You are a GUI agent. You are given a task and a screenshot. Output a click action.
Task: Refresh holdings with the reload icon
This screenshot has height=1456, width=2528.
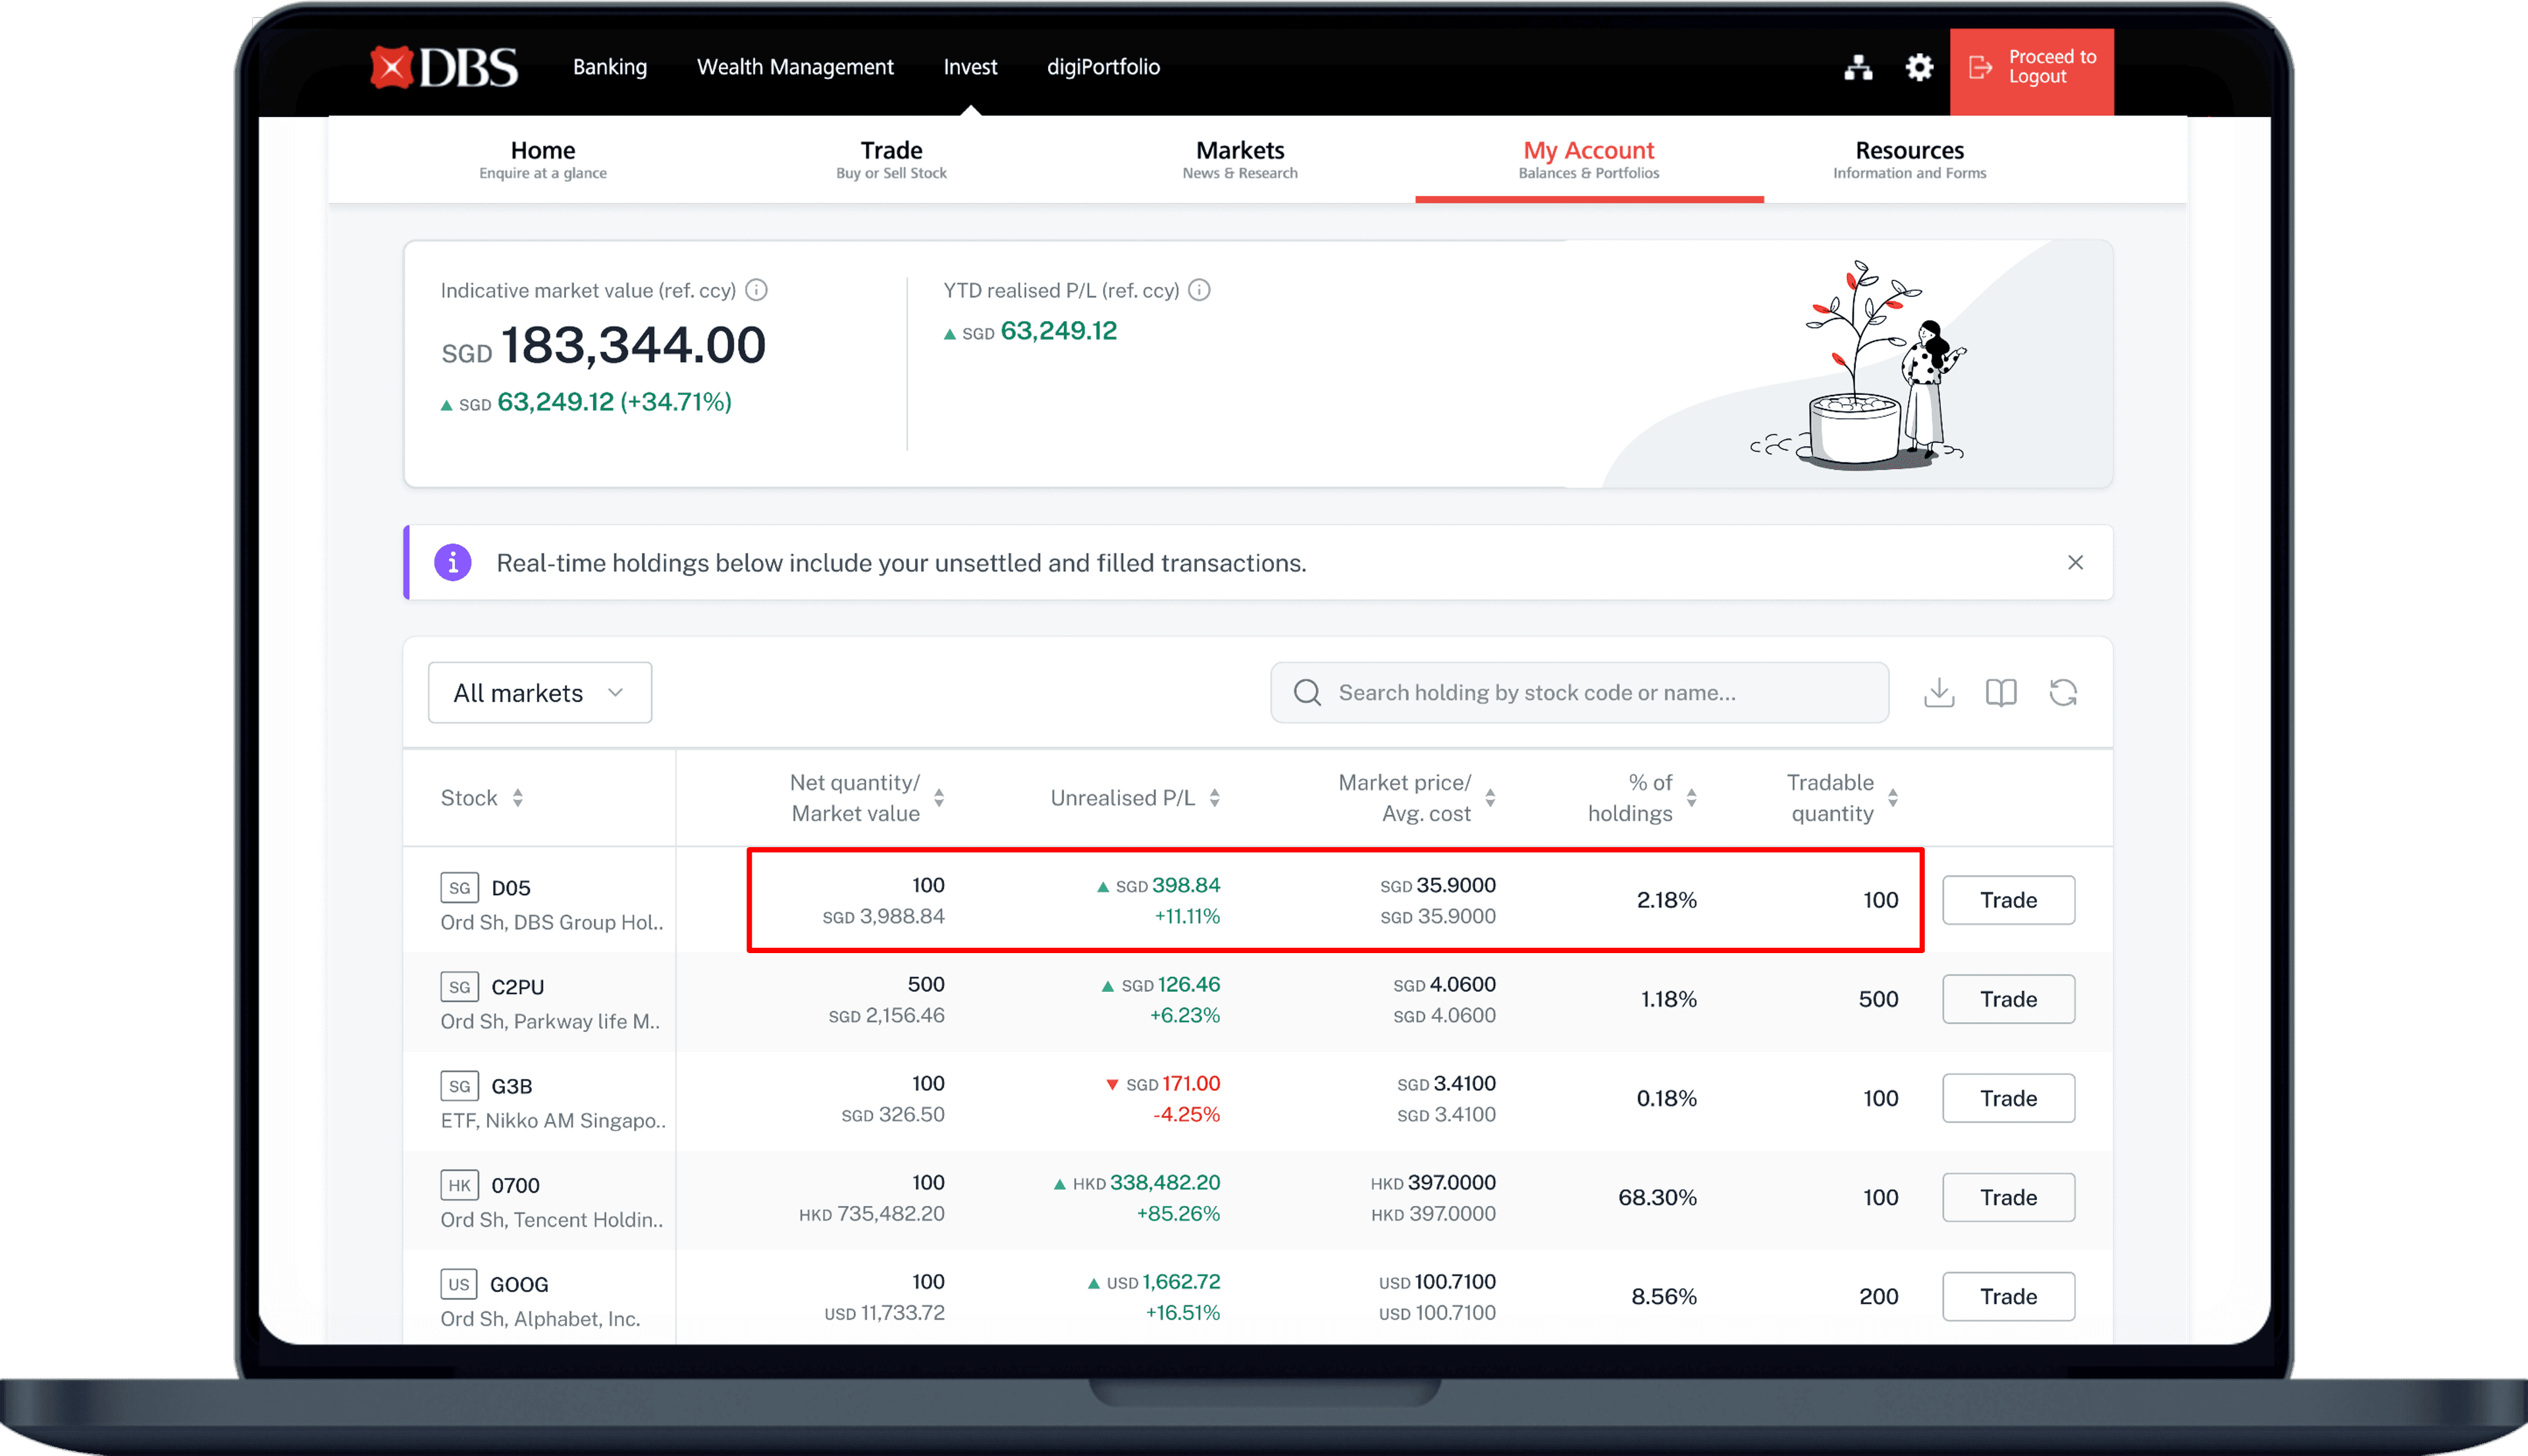tap(2062, 692)
